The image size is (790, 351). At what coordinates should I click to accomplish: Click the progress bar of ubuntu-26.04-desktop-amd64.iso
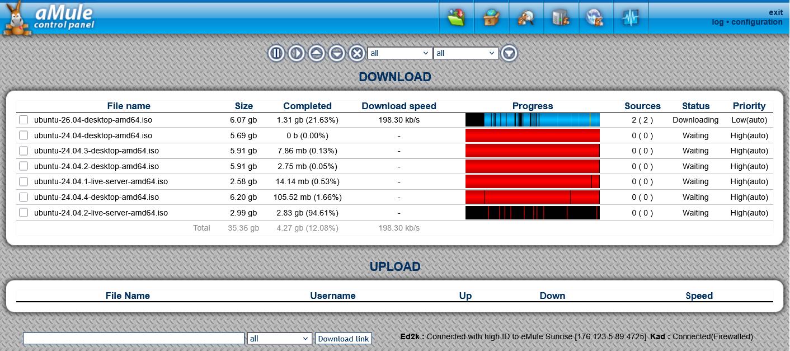pyautogui.click(x=533, y=120)
